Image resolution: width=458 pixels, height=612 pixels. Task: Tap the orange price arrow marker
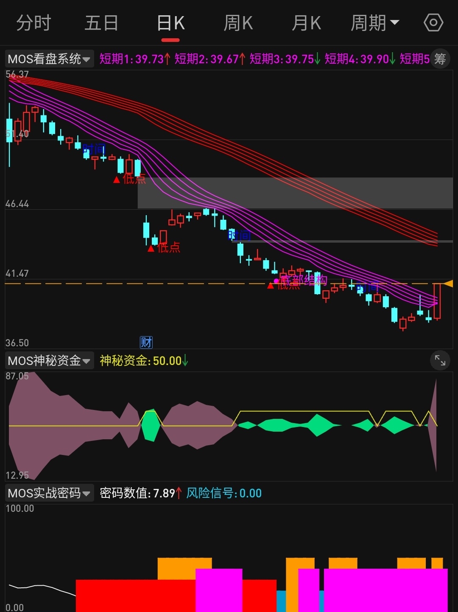coord(448,284)
